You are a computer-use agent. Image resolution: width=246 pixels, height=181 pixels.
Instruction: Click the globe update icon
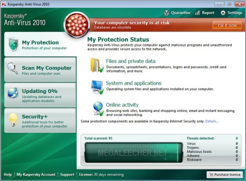point(13,93)
